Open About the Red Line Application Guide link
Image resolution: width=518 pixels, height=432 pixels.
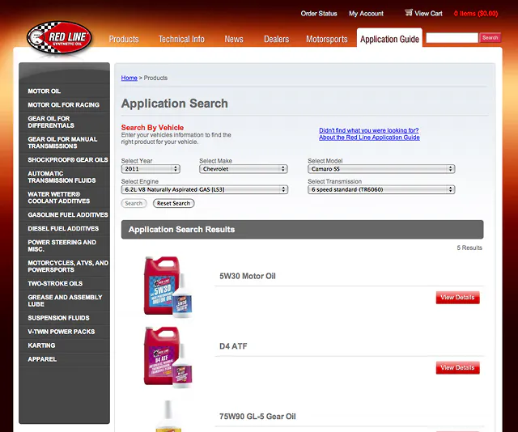369,138
